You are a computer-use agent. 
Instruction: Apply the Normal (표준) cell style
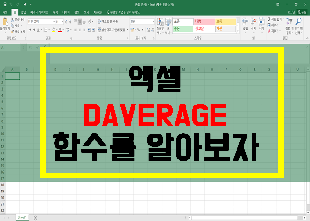[x=183, y=22]
